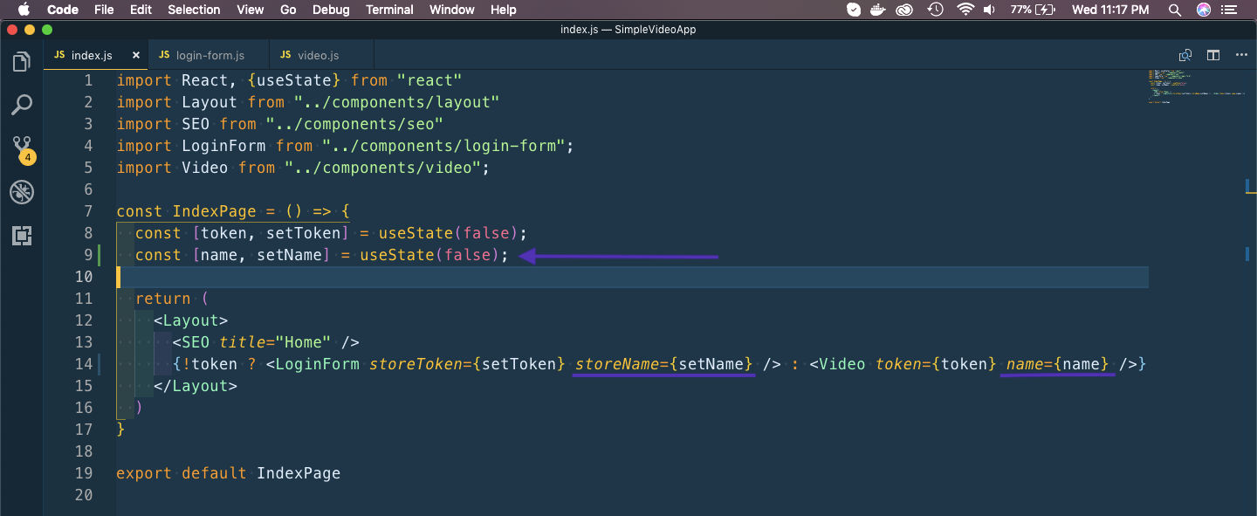Click the code minimap preview
This screenshot has width=1257, height=516.
1196,86
